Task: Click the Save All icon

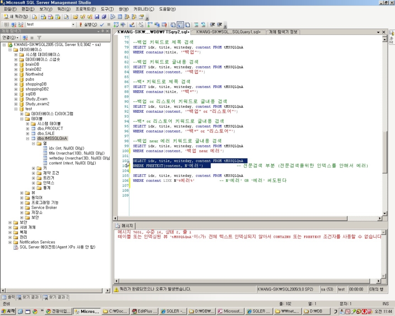Action: point(104,17)
